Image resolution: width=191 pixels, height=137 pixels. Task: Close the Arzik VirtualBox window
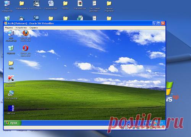tap(163, 23)
